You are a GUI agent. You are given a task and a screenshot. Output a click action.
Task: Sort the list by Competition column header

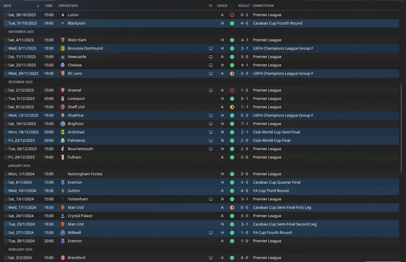(263, 6)
